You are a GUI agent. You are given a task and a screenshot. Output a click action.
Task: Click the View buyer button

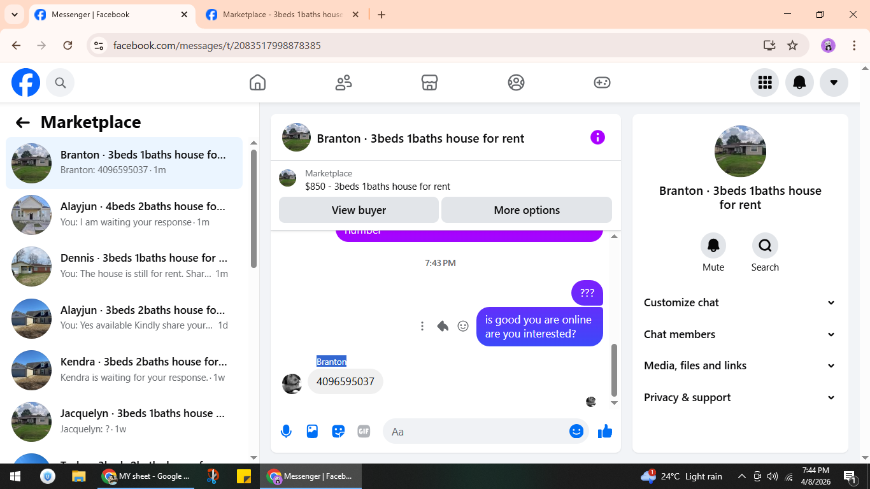[x=359, y=210]
